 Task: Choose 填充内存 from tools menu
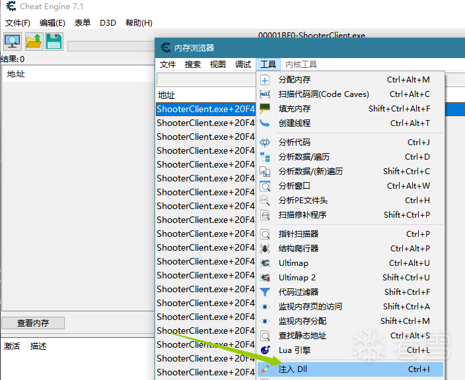coord(350,109)
